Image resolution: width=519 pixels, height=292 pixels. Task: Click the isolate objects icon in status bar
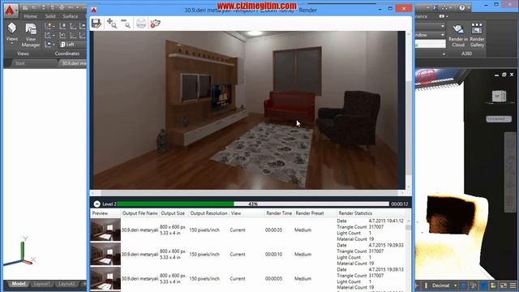(x=474, y=286)
